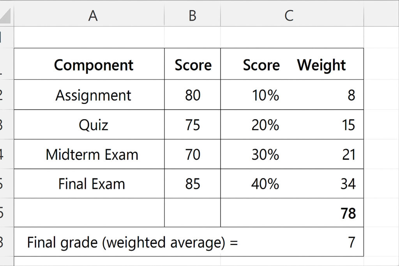Image resolution: width=399 pixels, height=266 pixels.
Task: Click the Midterm Exam cell
Action: [89, 154]
